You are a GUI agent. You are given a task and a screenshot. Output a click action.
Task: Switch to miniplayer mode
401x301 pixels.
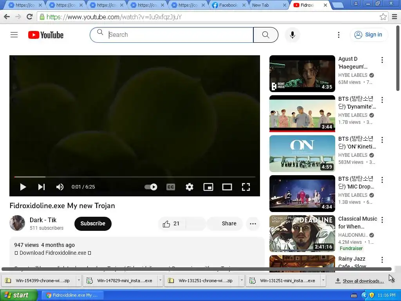point(208,187)
